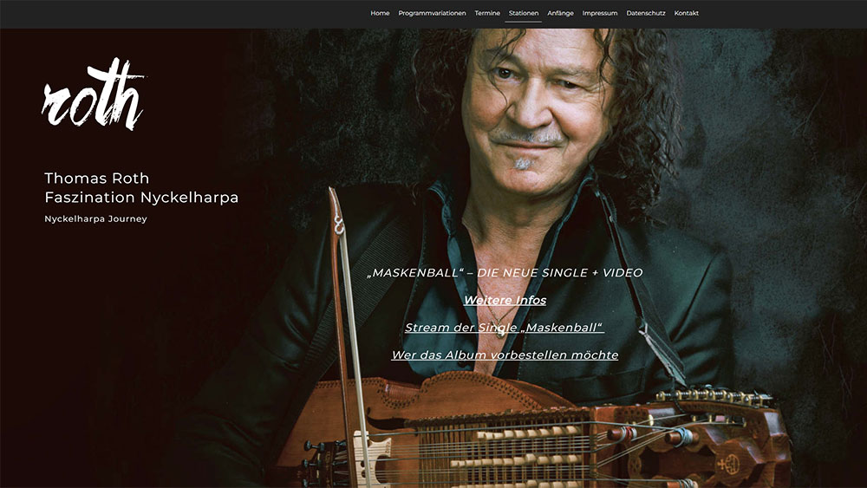
Task: Open the Stream der Single „Maskenball“ link
Action: 504,328
